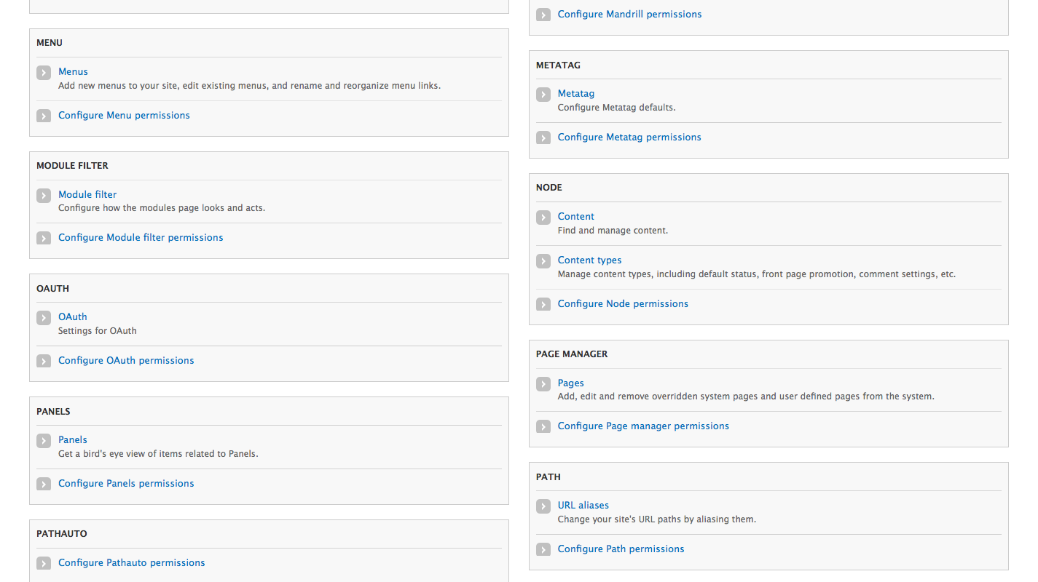The height and width of the screenshot is (582, 1038).
Task: Open Configure Page manager permissions
Action: point(643,426)
